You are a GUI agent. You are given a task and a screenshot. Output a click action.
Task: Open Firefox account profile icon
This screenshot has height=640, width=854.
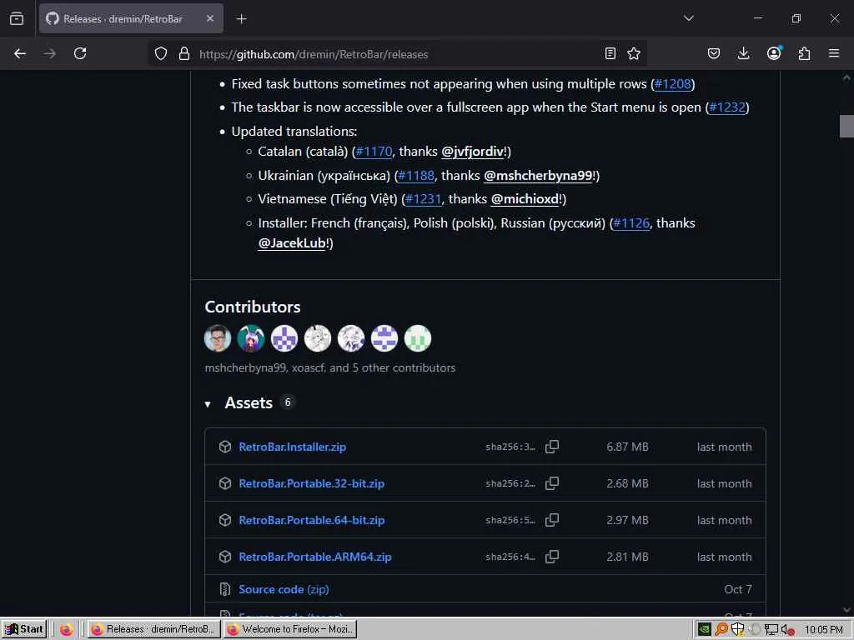point(774,52)
